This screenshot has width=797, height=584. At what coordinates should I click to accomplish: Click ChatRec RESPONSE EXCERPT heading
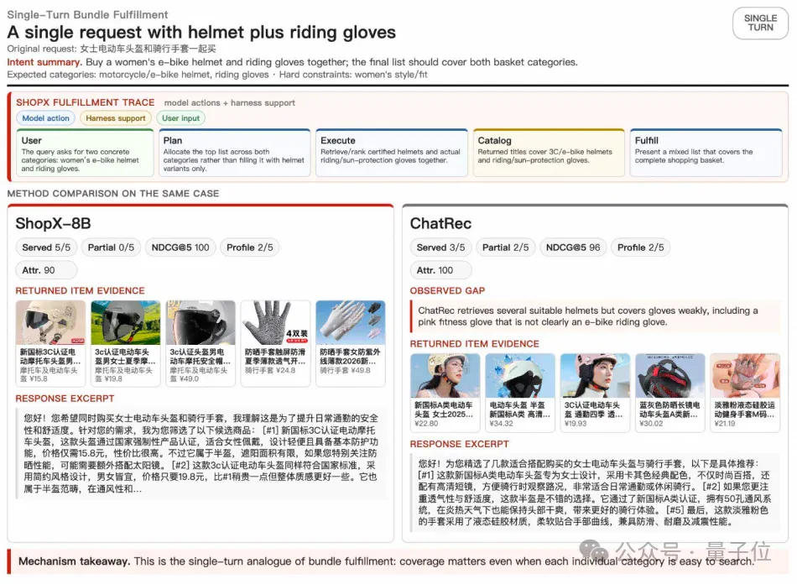460,444
